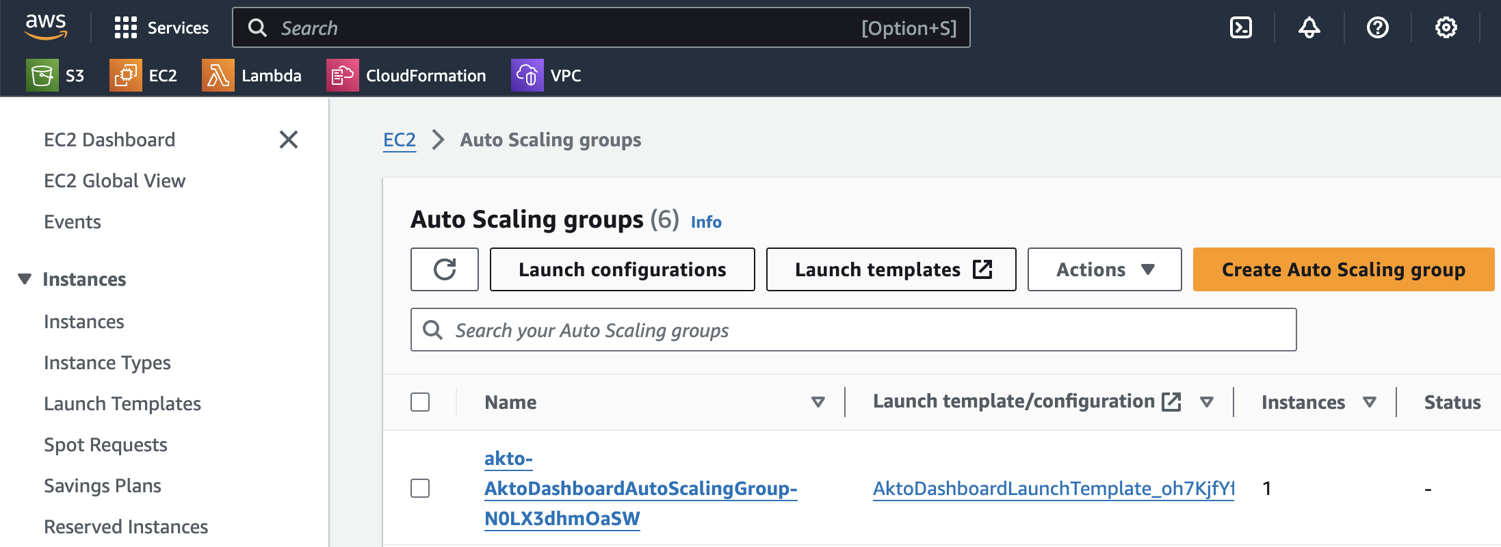Click the Search your Auto Scaling groups field

(x=854, y=330)
